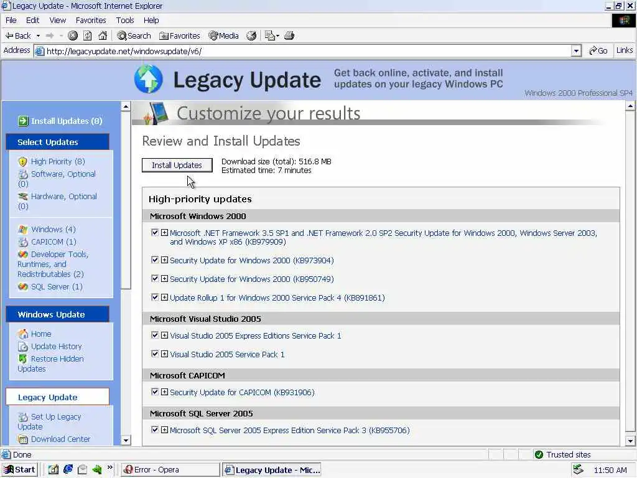Expand details for Security Update KB973904

[164, 260]
